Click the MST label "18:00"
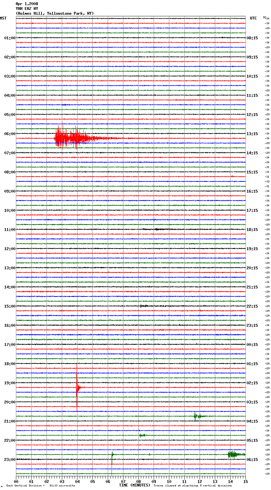 click(x=10, y=364)
